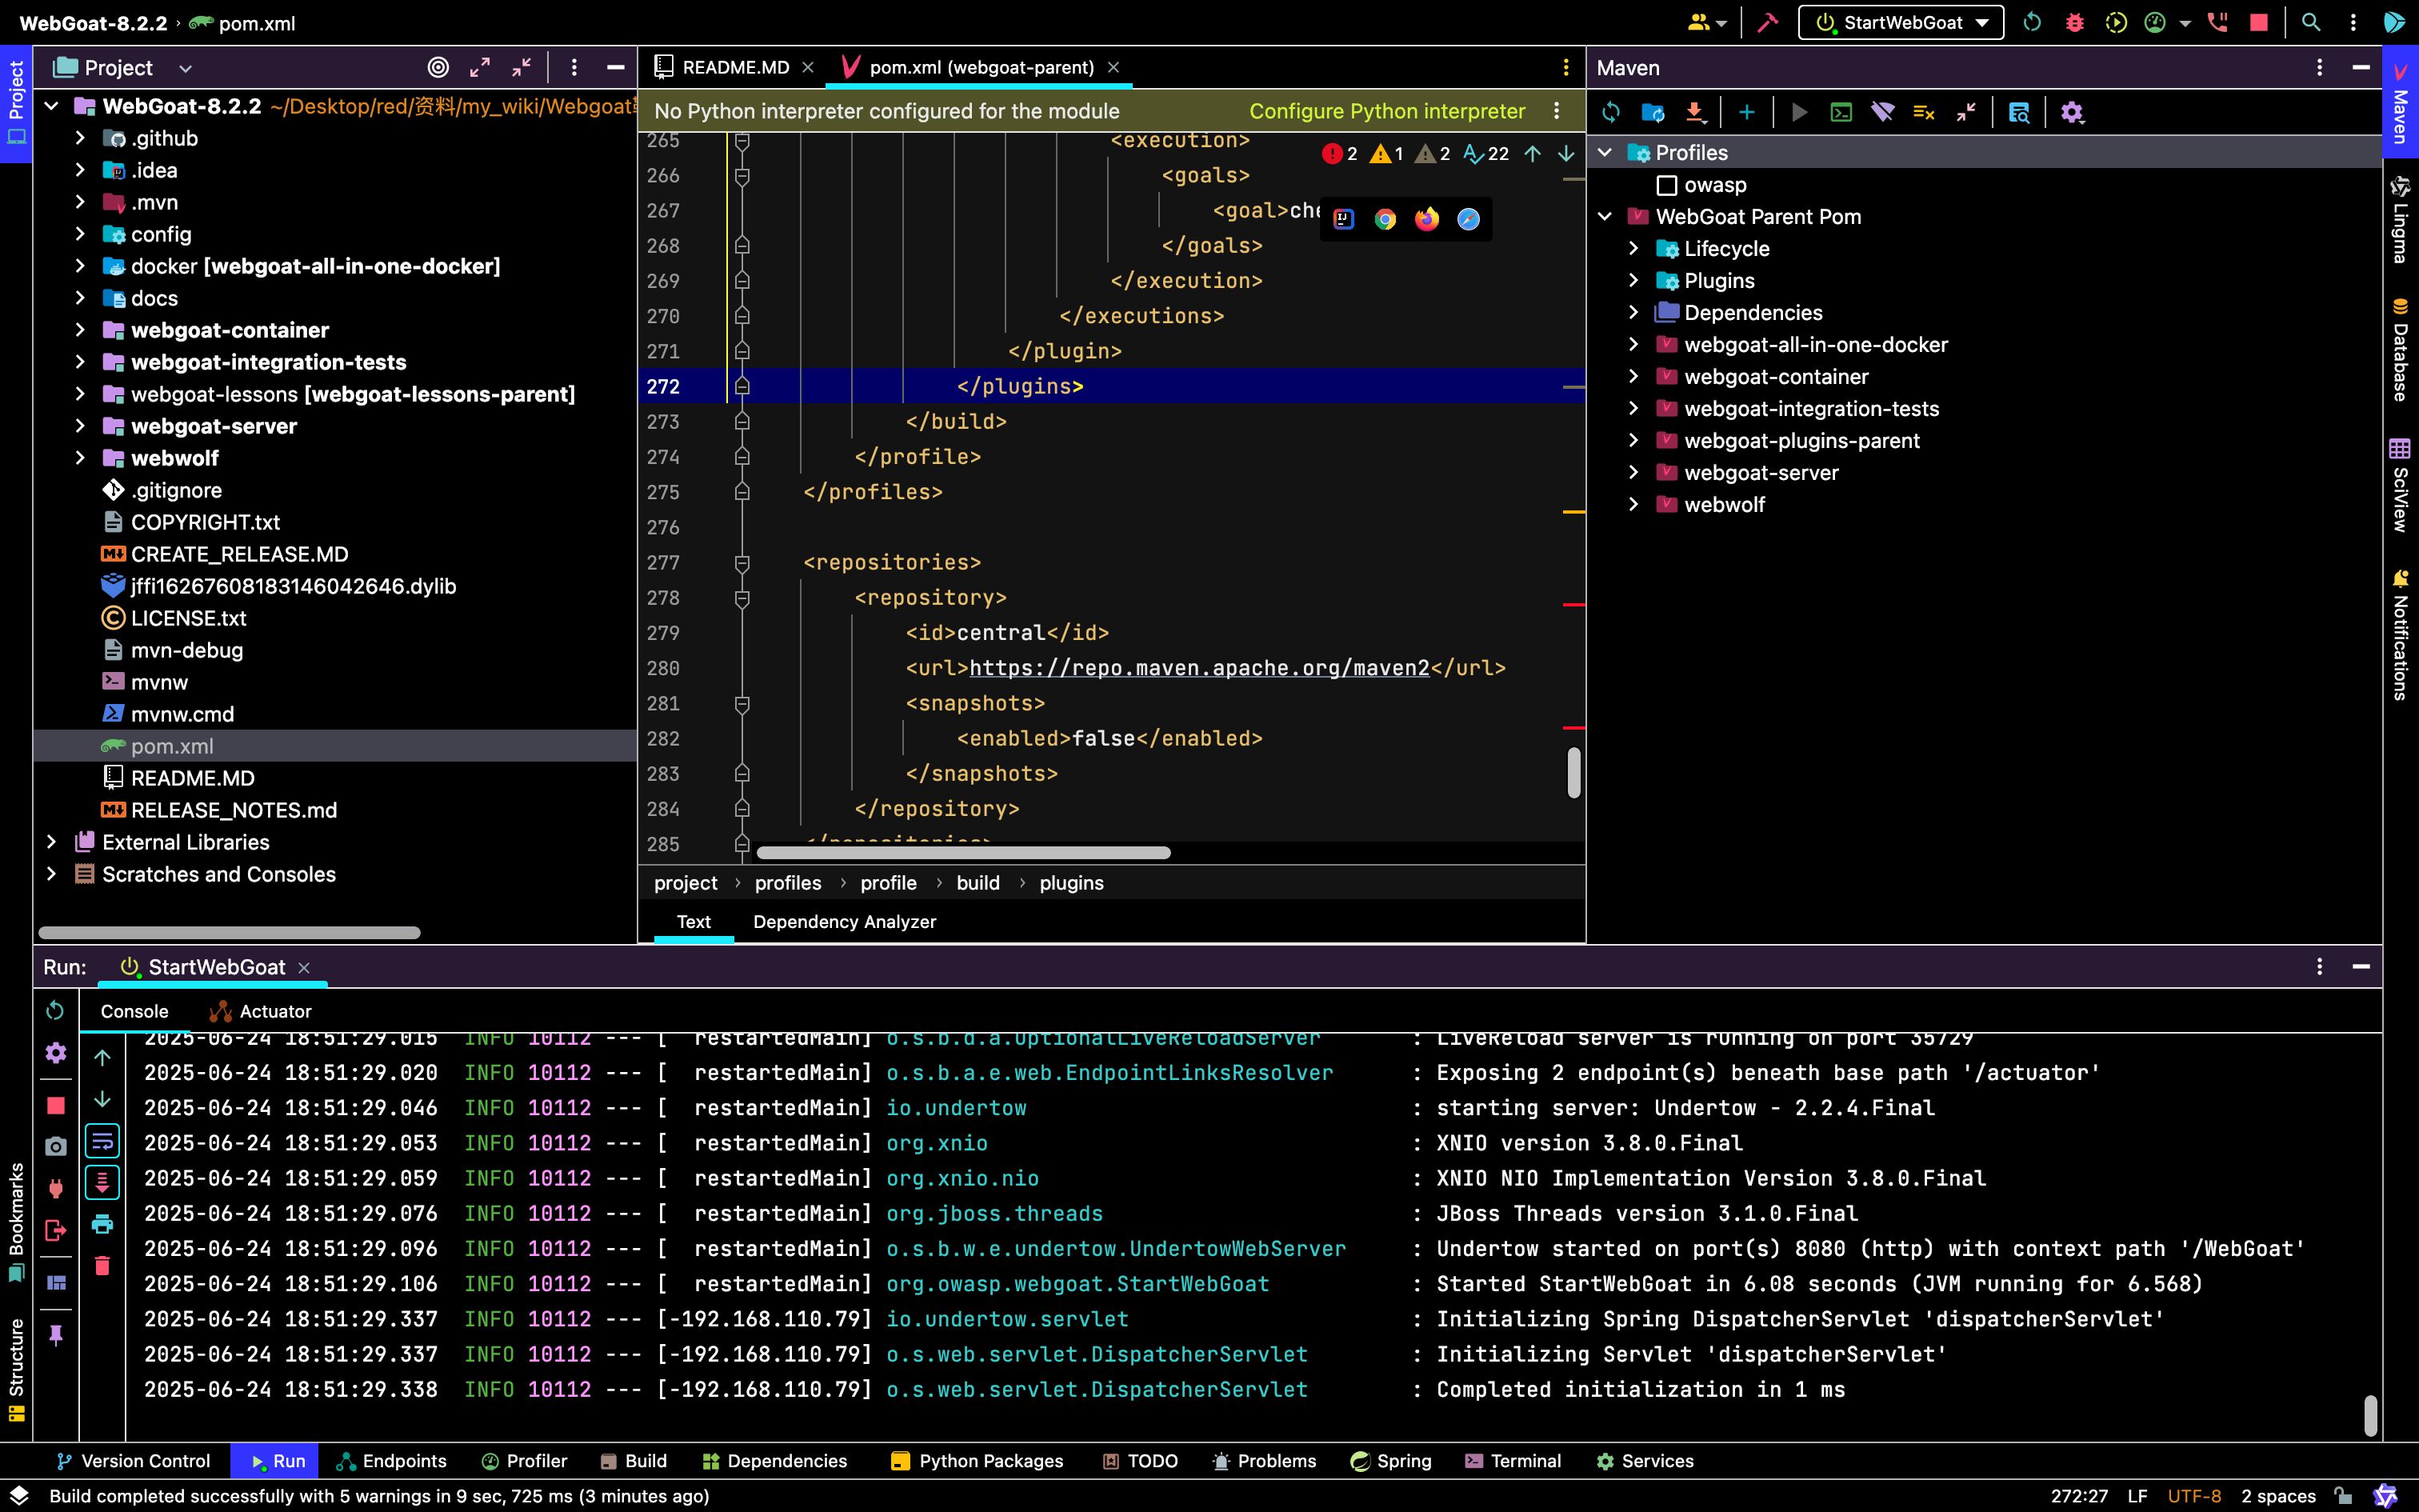Toggle Maven offline mode

1882,112
